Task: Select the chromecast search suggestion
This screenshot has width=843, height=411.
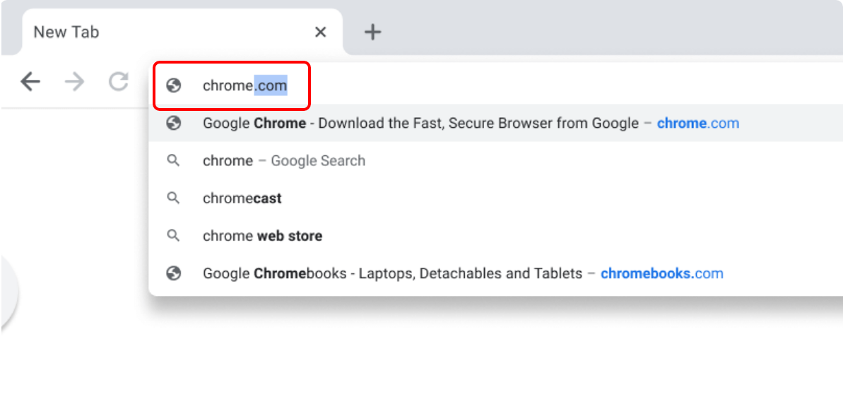Action: coord(242,198)
